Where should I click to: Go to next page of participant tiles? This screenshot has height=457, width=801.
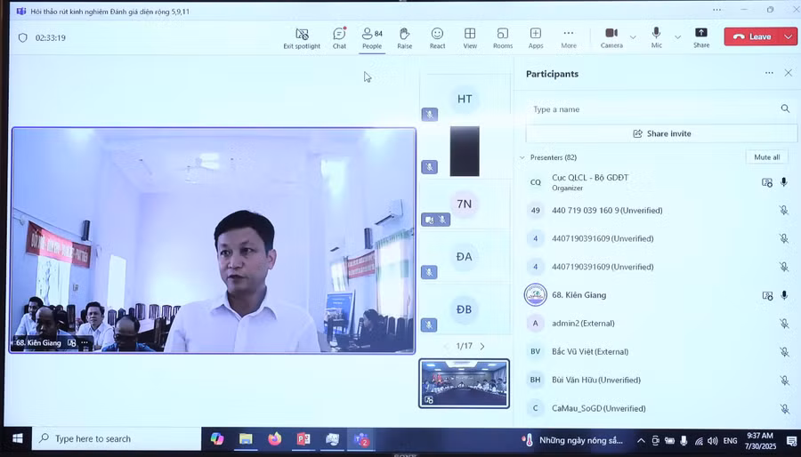tap(482, 346)
